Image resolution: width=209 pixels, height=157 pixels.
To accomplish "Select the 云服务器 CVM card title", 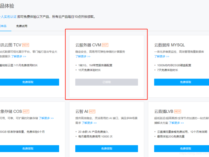I will 88,45.
